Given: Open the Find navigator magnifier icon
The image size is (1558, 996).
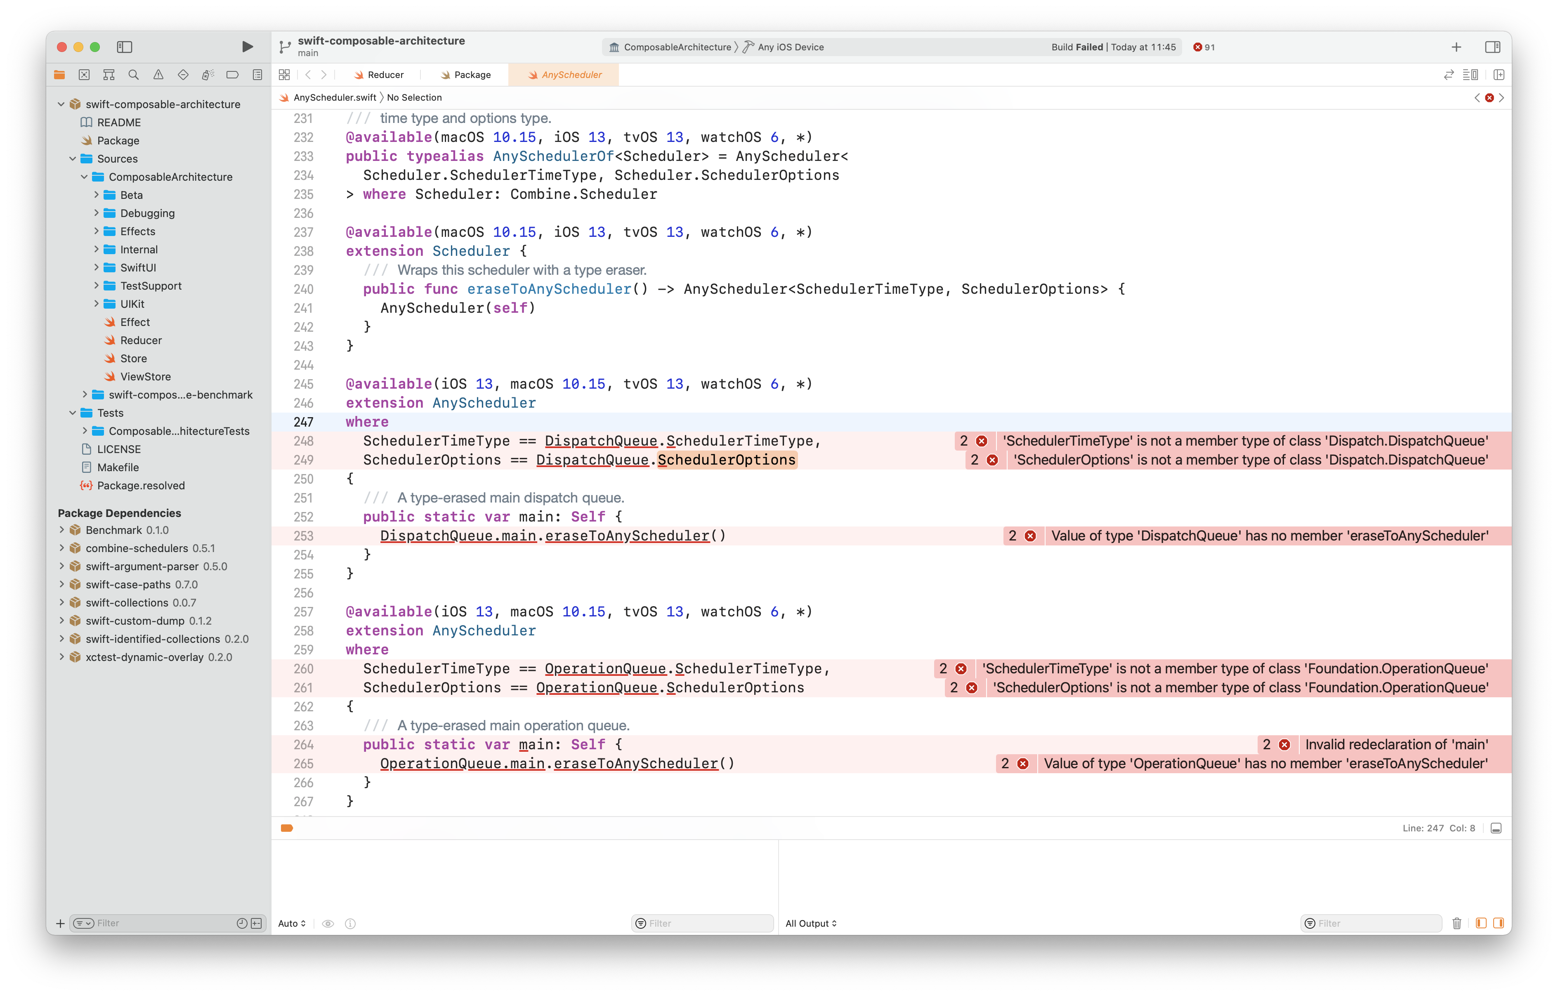Looking at the screenshot, I should point(133,74).
